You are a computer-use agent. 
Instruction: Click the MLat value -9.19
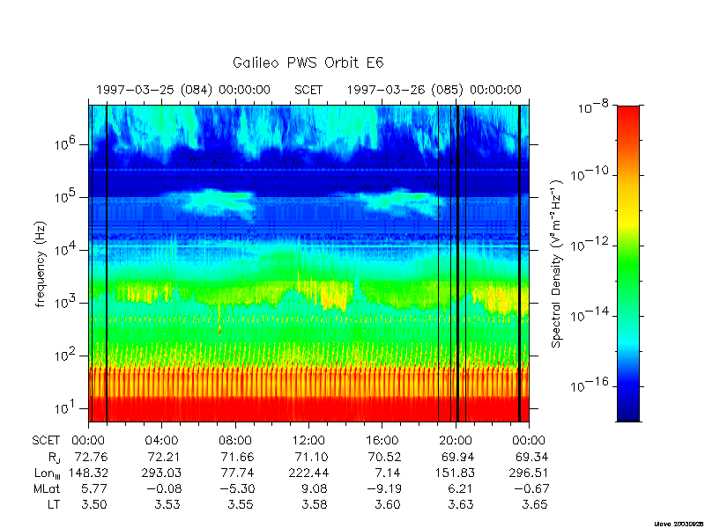tap(383, 488)
